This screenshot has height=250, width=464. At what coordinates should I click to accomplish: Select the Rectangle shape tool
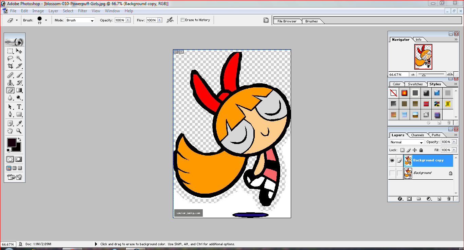pos(19,114)
